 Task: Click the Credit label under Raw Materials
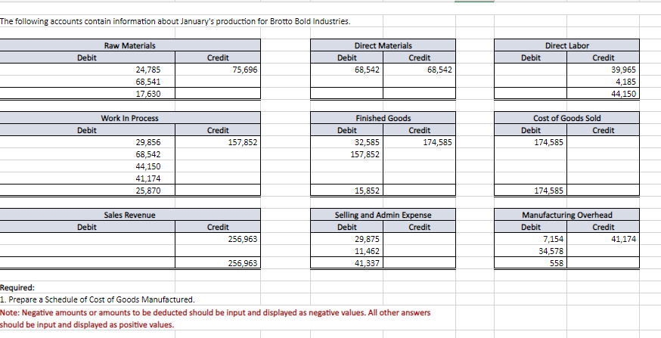(x=218, y=57)
